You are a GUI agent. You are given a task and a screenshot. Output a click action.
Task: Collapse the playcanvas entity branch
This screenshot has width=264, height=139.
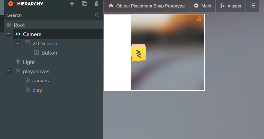tap(9, 71)
